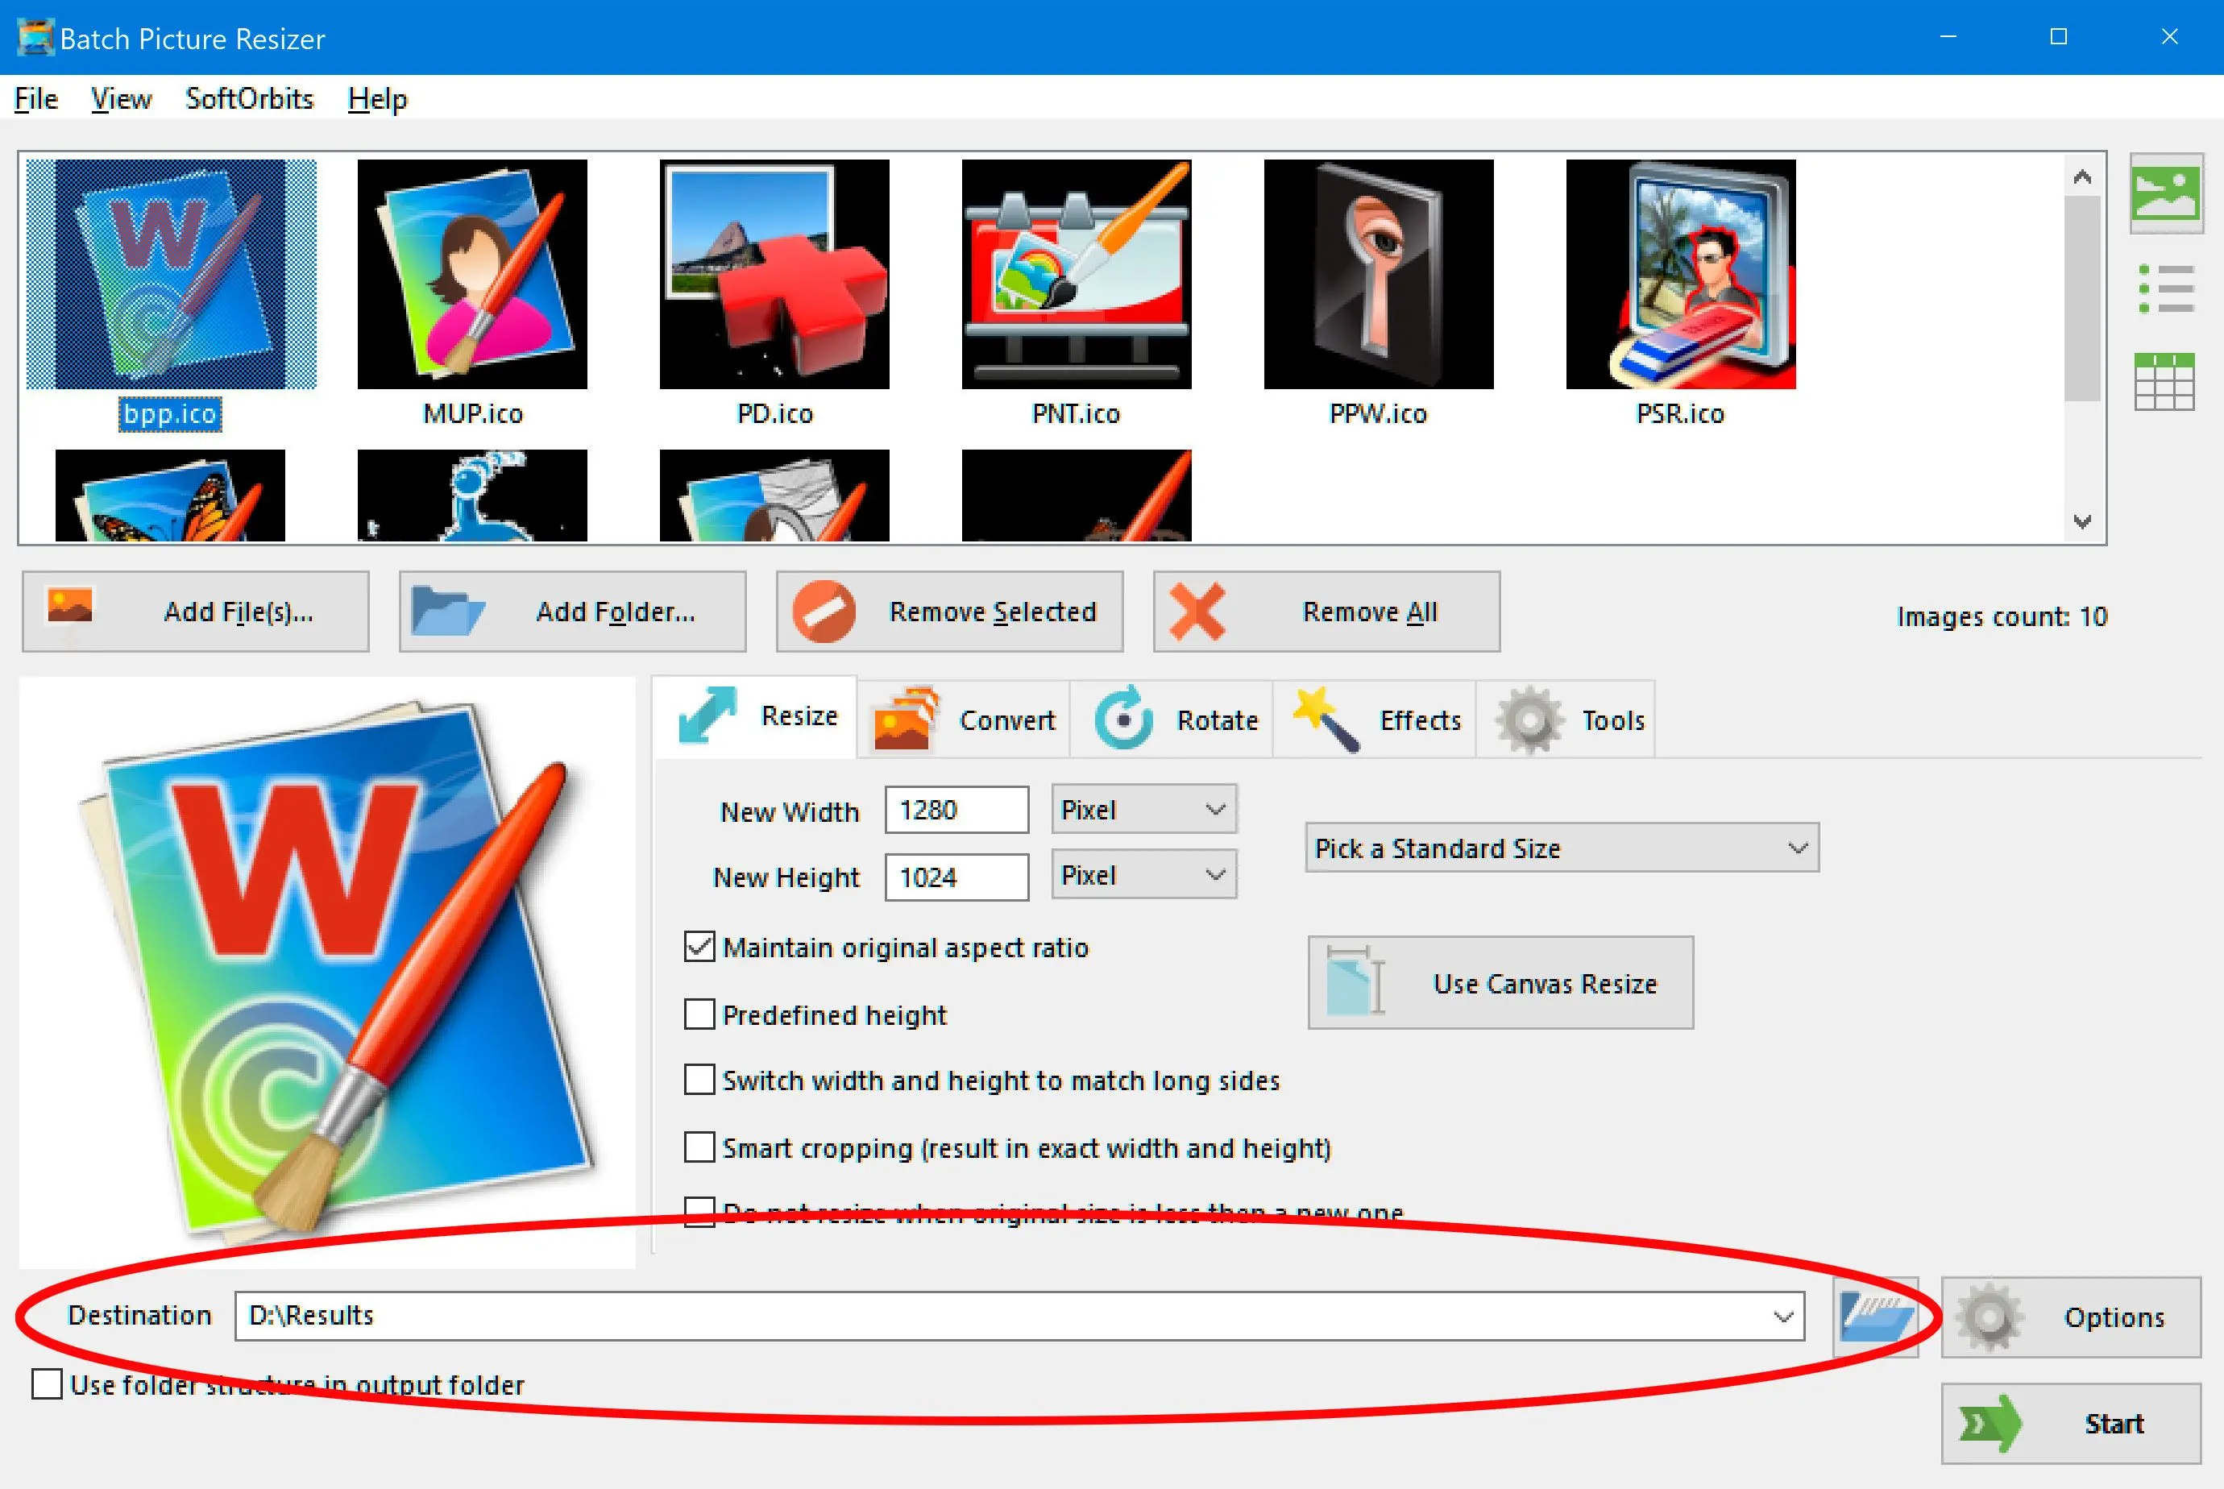Click the Resize tab icon
Viewport: 2224px width, 1489px height.
pyautogui.click(x=710, y=718)
